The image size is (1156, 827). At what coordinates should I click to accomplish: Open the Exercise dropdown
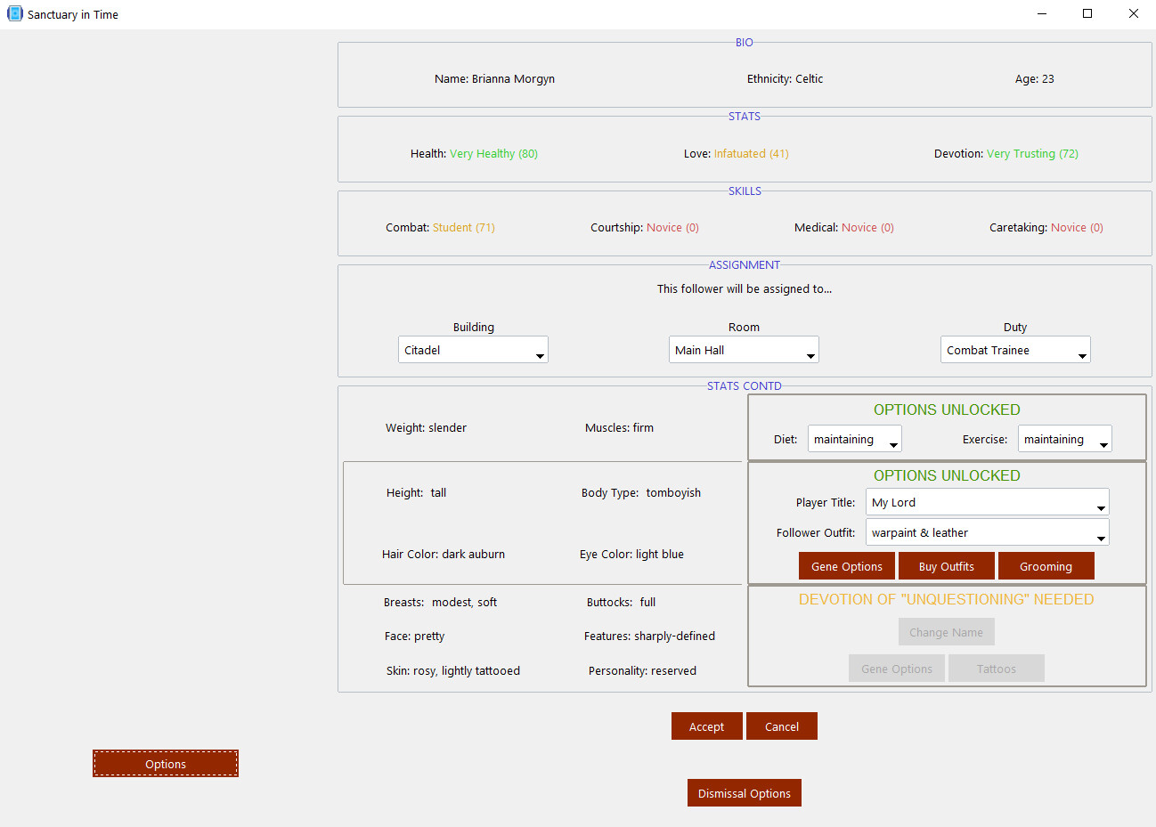[1065, 439]
